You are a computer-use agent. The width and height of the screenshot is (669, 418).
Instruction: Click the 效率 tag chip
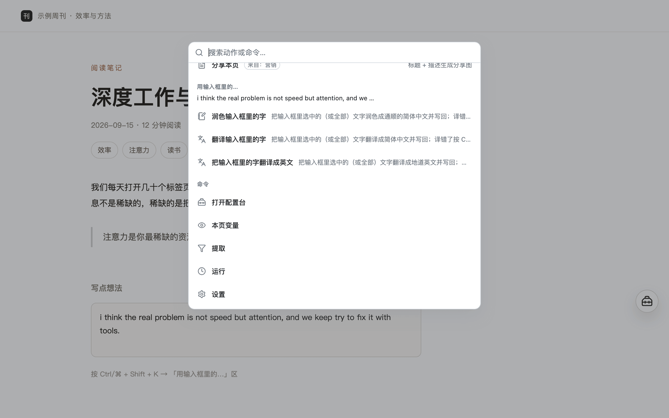[105, 150]
